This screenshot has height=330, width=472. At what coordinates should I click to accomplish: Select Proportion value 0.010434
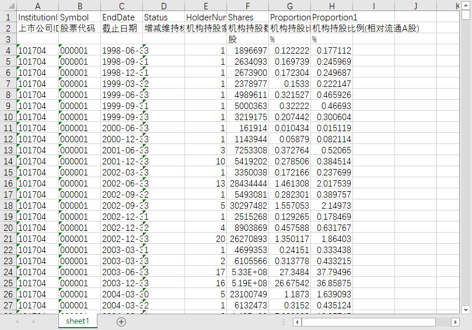pos(289,128)
